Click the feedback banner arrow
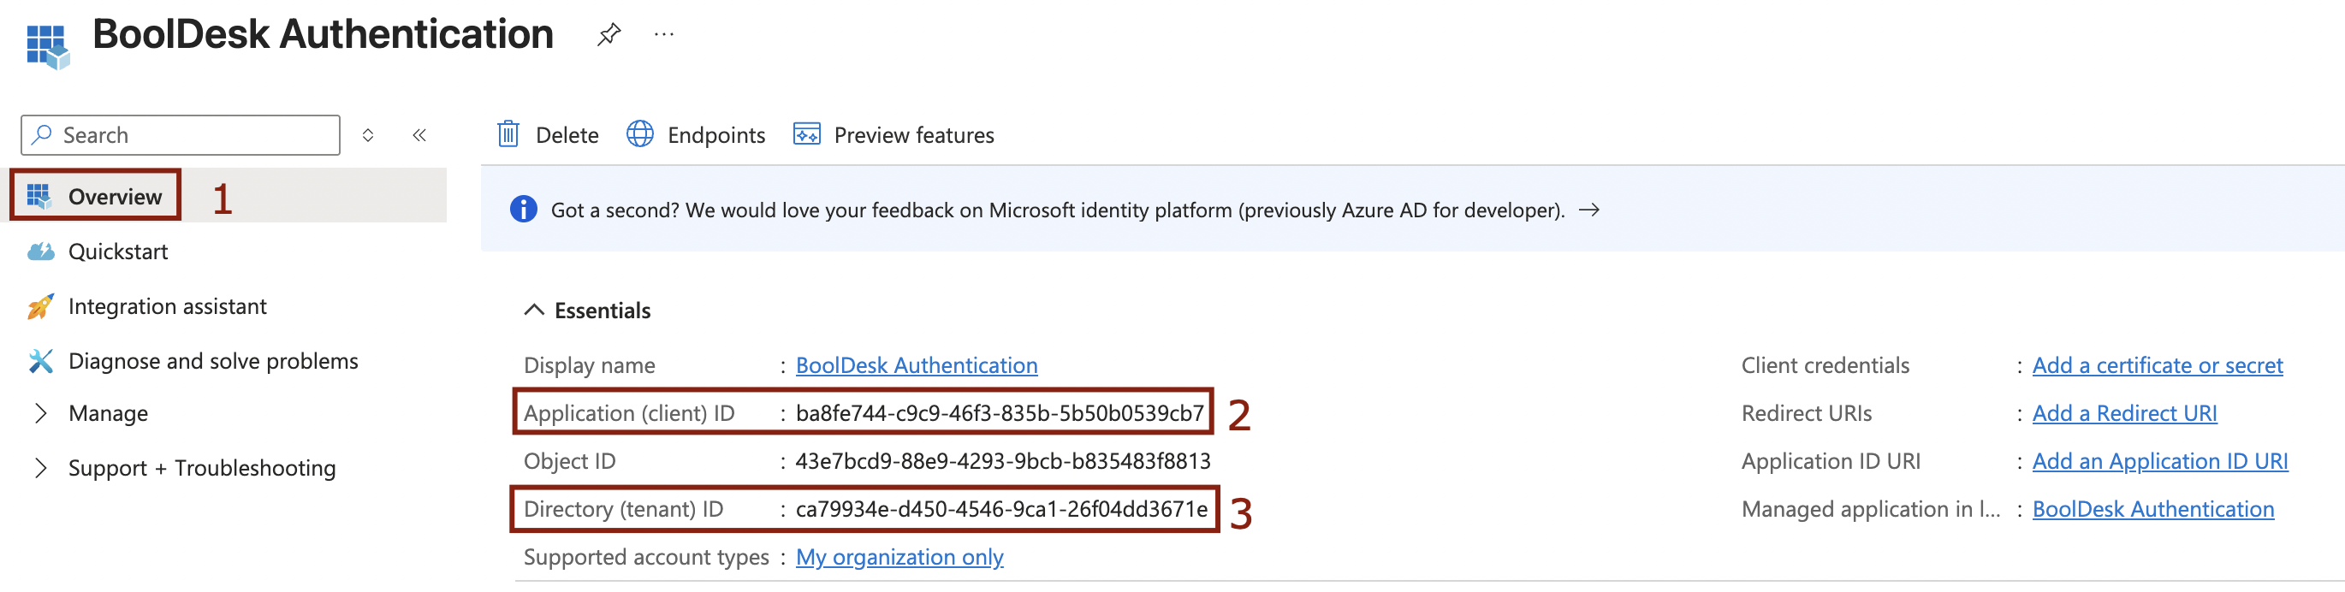2345x592 pixels. [1588, 210]
